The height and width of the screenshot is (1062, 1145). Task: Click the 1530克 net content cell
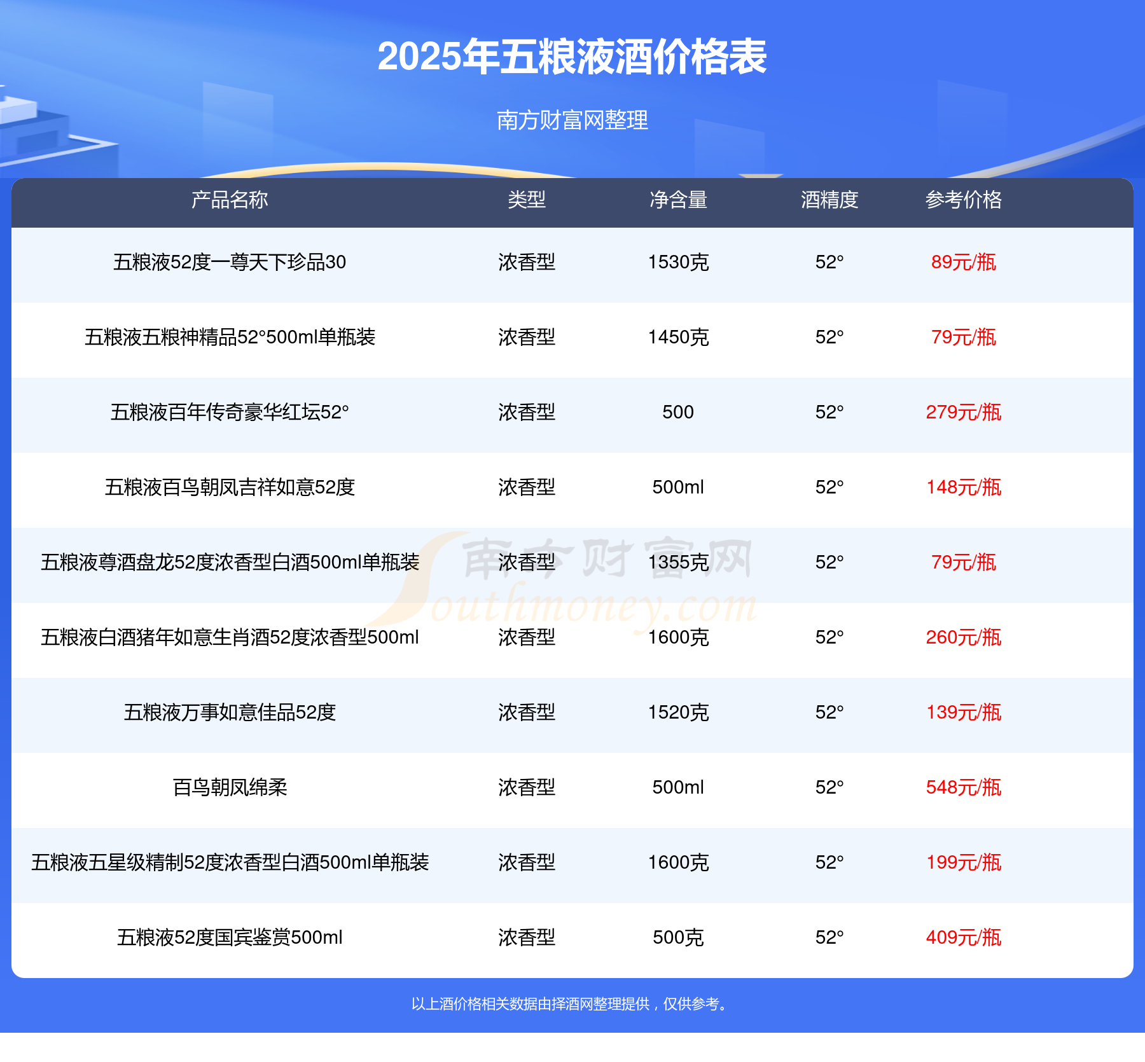point(678,262)
